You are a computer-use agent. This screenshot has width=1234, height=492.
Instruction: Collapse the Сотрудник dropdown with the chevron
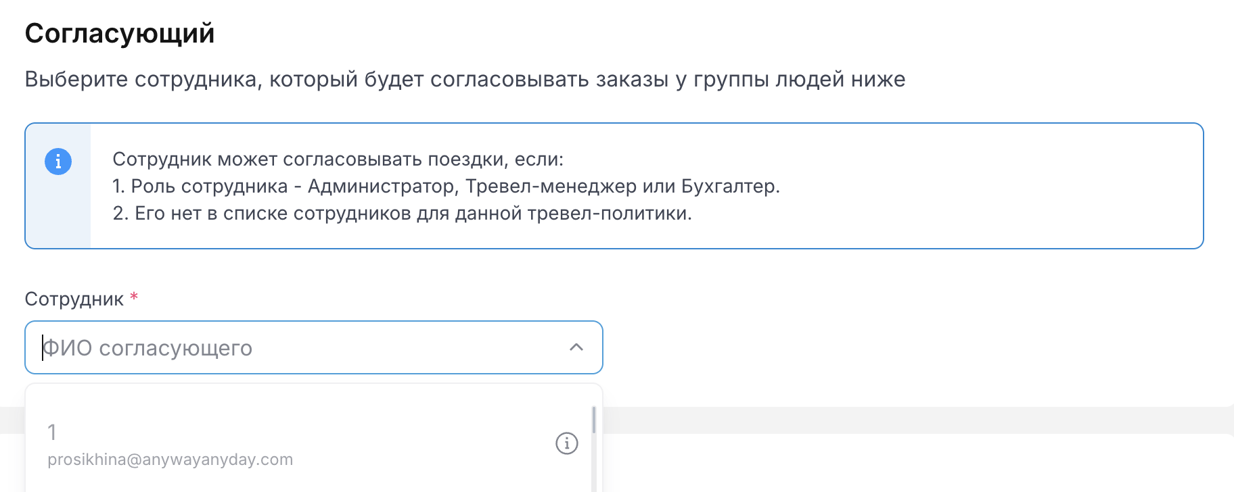(576, 347)
